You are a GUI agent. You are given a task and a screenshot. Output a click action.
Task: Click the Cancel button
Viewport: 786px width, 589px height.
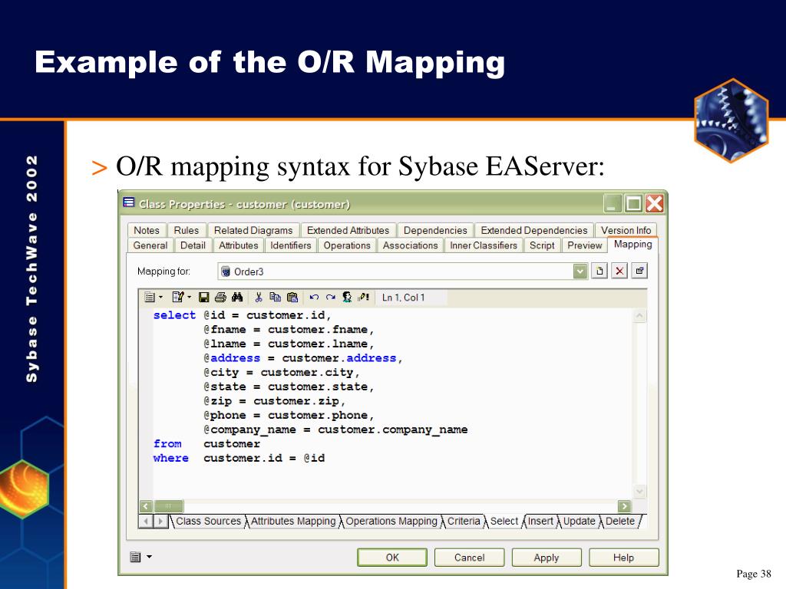[x=469, y=558]
